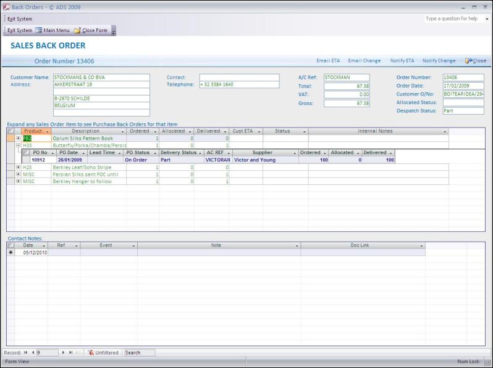Click the Close Form folder icon

pyautogui.click(x=77, y=30)
